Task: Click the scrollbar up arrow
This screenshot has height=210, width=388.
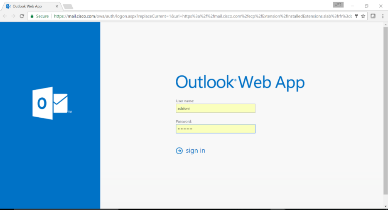Action: pos(386,25)
